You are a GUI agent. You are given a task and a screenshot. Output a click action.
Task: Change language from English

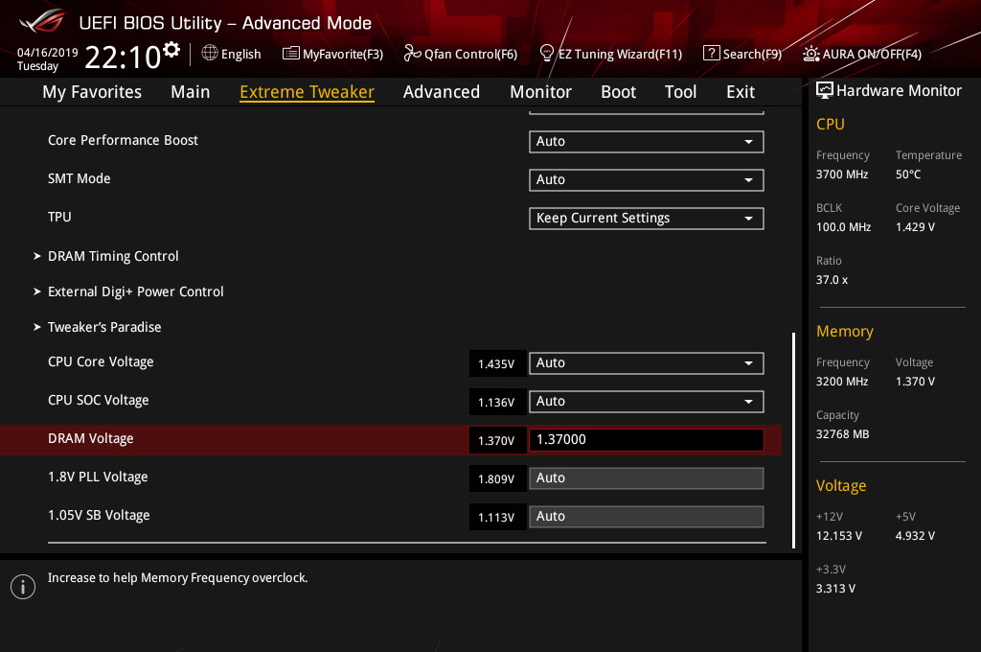[x=240, y=54]
